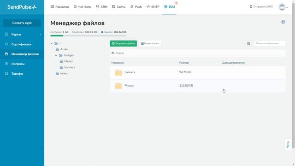This screenshot has width=295, height=166.
Task: Click the Создать курс button
Action: click(x=22, y=23)
